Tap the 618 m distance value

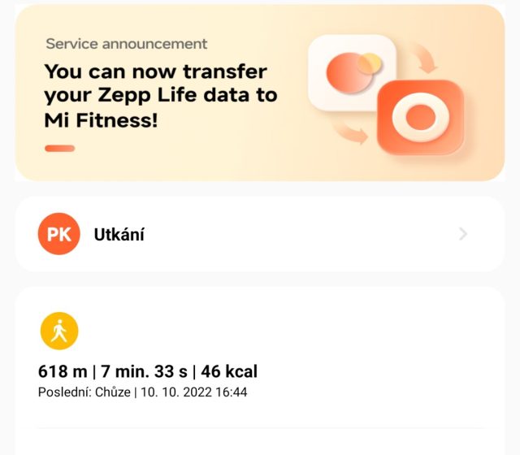(x=63, y=372)
